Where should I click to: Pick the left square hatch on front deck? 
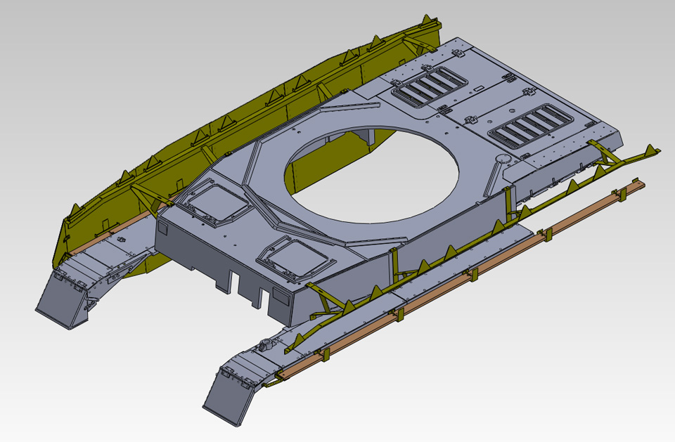[219, 203]
